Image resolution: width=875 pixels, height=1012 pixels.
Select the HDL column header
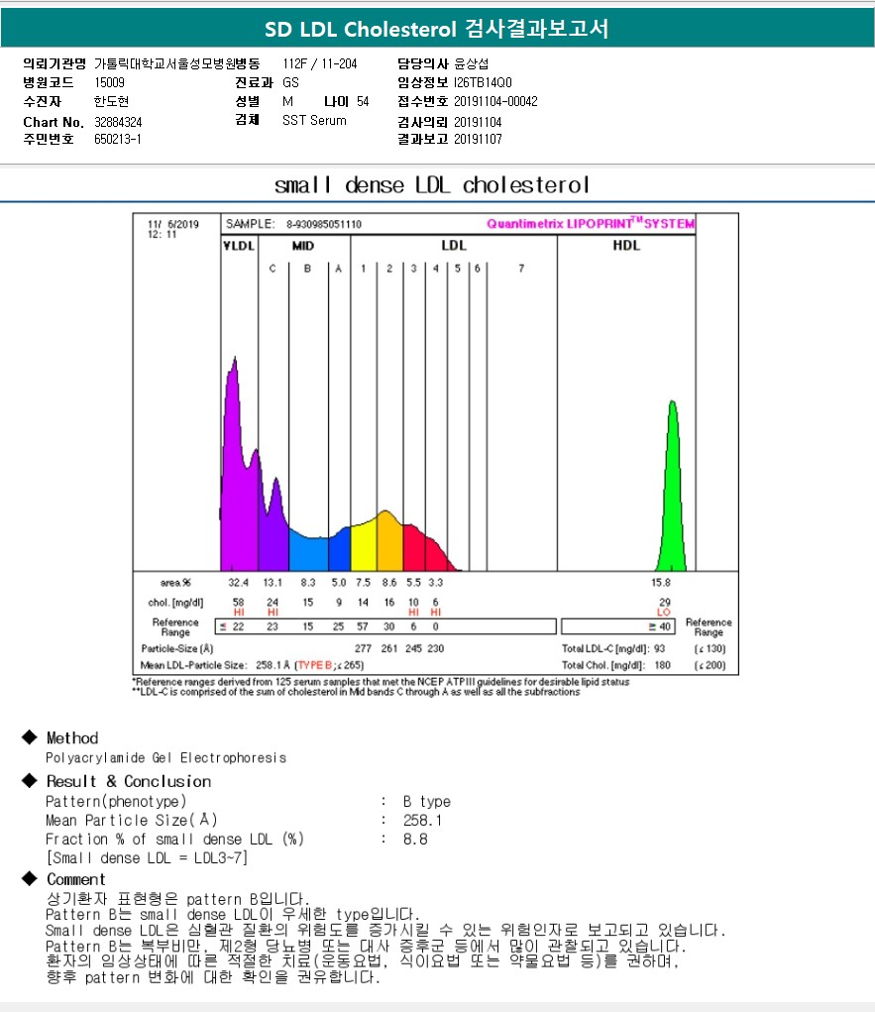(626, 245)
